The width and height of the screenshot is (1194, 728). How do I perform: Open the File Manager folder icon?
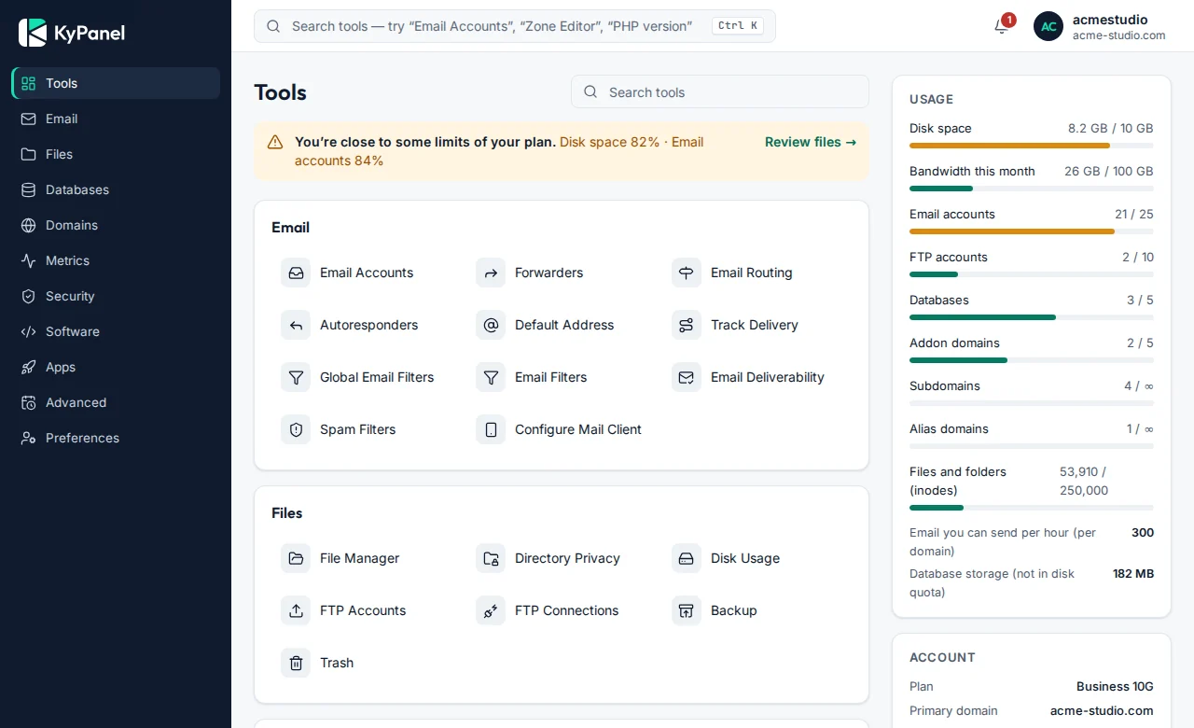pyautogui.click(x=296, y=558)
